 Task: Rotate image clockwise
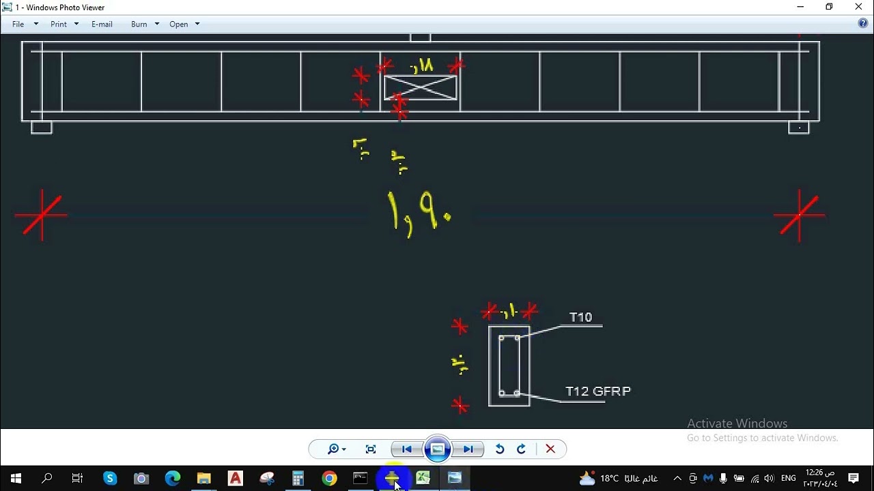click(521, 449)
